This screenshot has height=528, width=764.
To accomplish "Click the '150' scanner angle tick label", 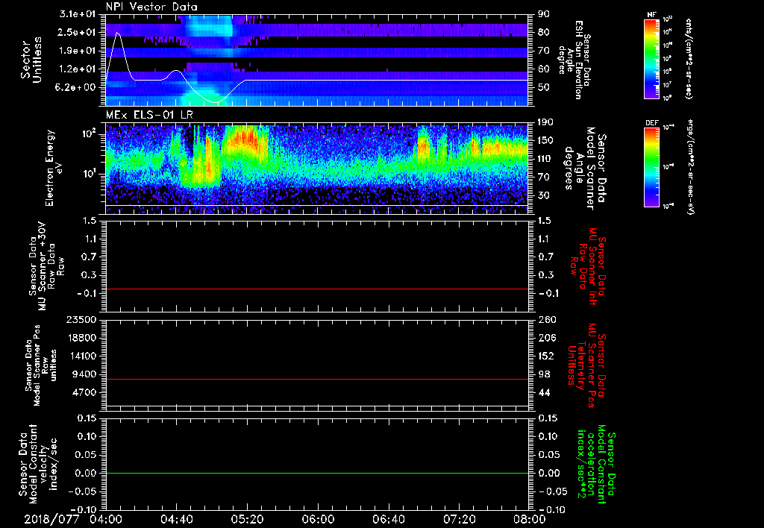I will 545,140.
